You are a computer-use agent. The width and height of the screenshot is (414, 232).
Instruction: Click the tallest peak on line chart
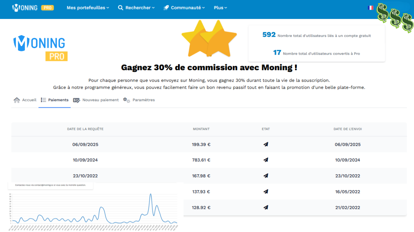click(x=150, y=194)
